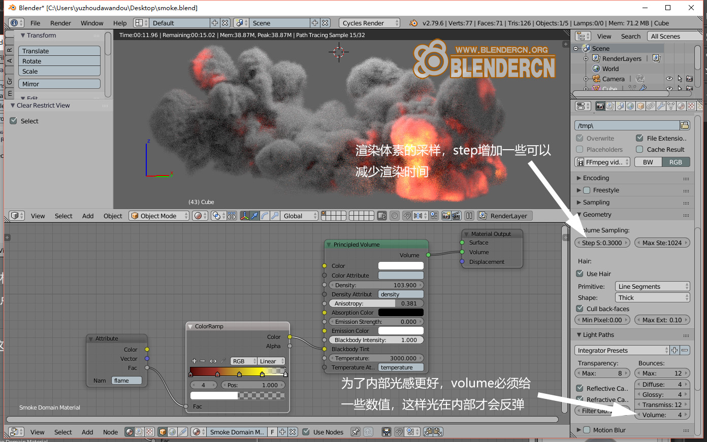Enable the Motion Blur checkbox
Viewport: 707px width, 442px height.
pyautogui.click(x=587, y=430)
